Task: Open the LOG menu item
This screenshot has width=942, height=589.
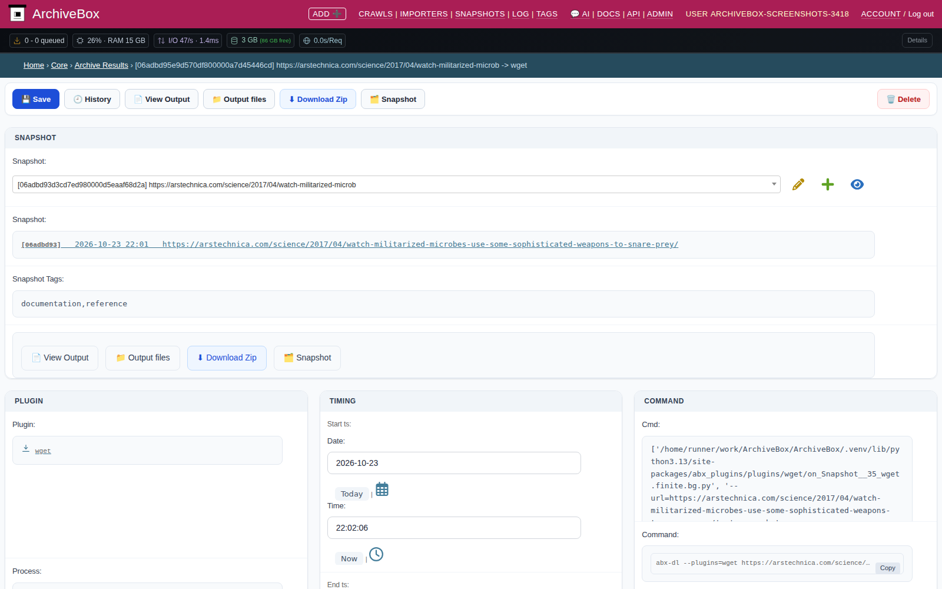Action: coord(520,14)
